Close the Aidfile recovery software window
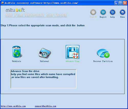128x109 pixels. tap(125, 3)
